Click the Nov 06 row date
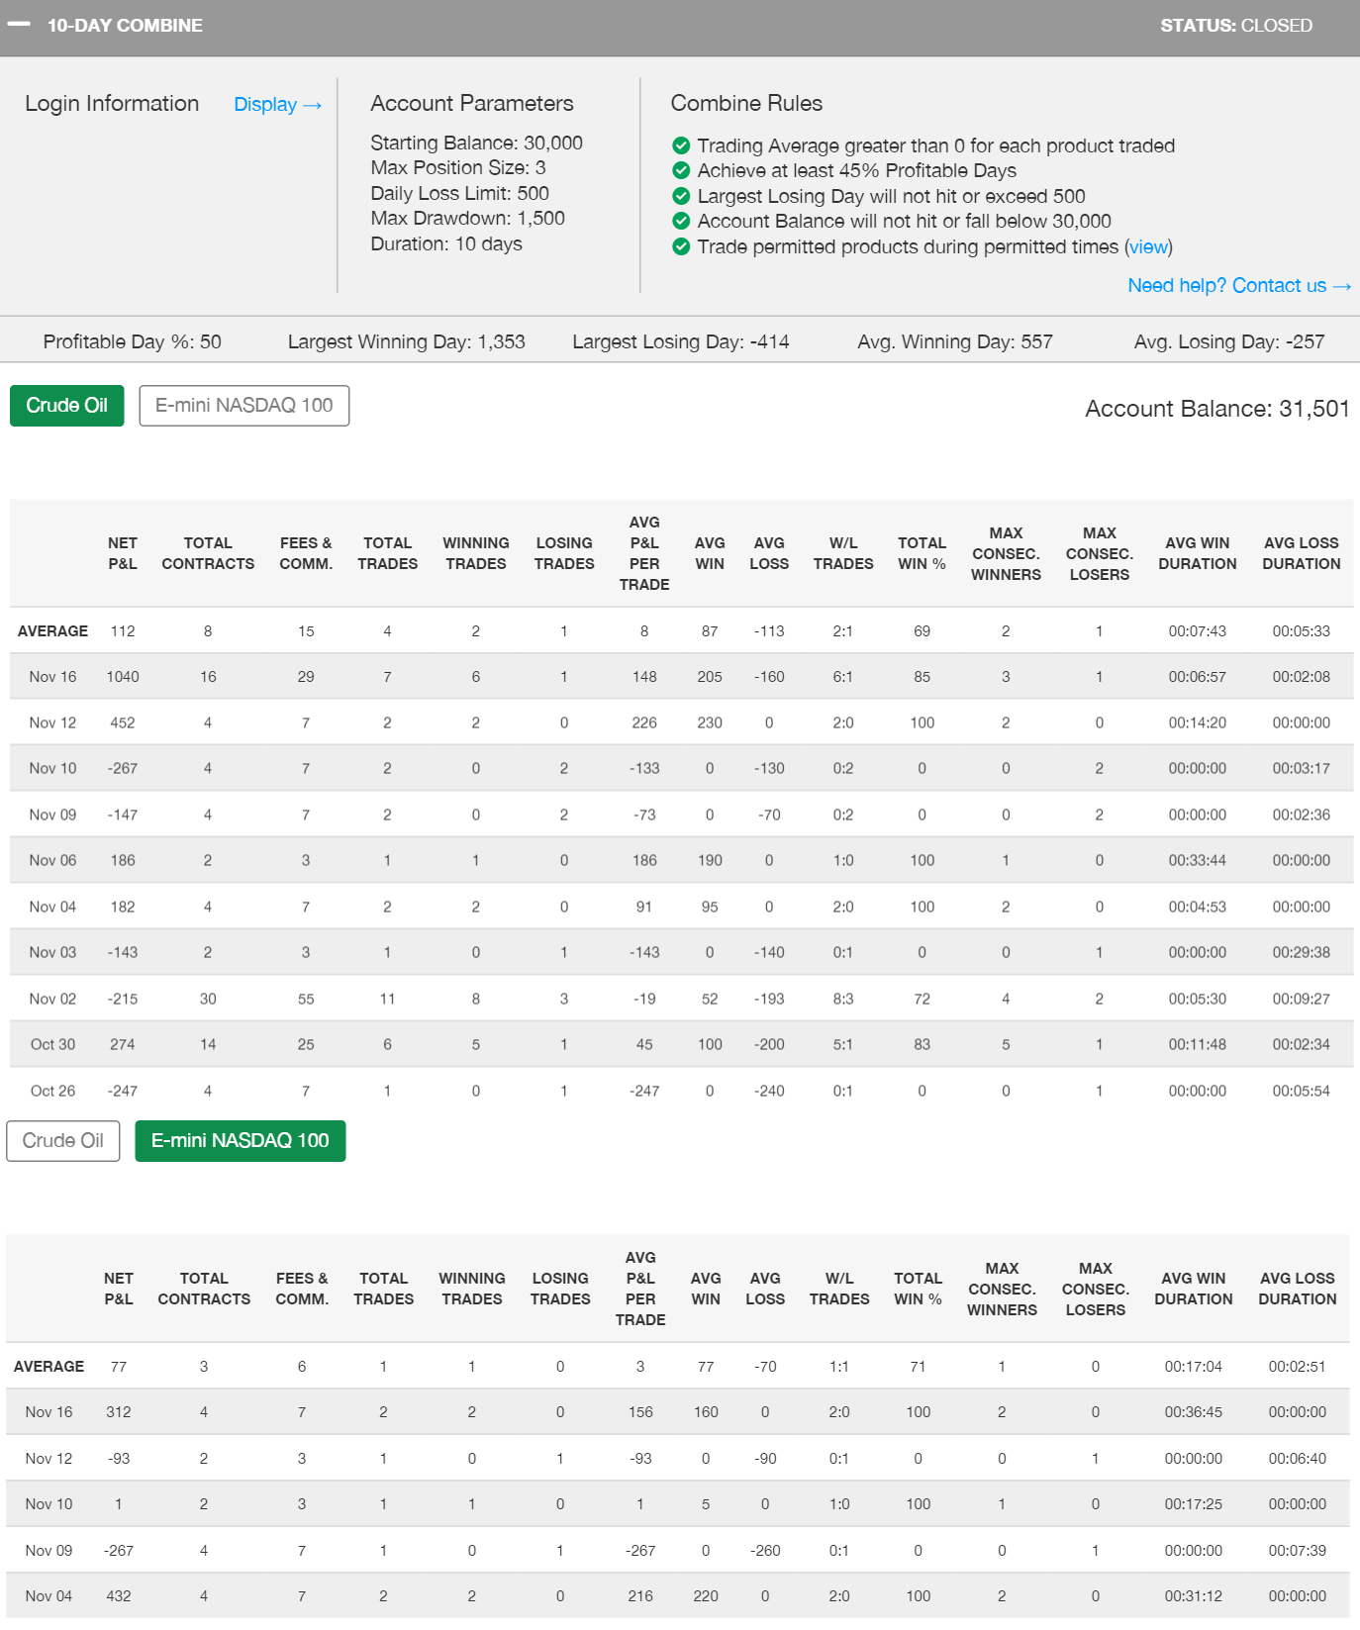 tap(52, 860)
